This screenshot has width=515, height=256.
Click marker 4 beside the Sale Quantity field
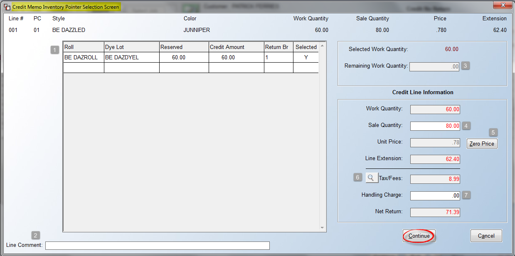(x=466, y=125)
